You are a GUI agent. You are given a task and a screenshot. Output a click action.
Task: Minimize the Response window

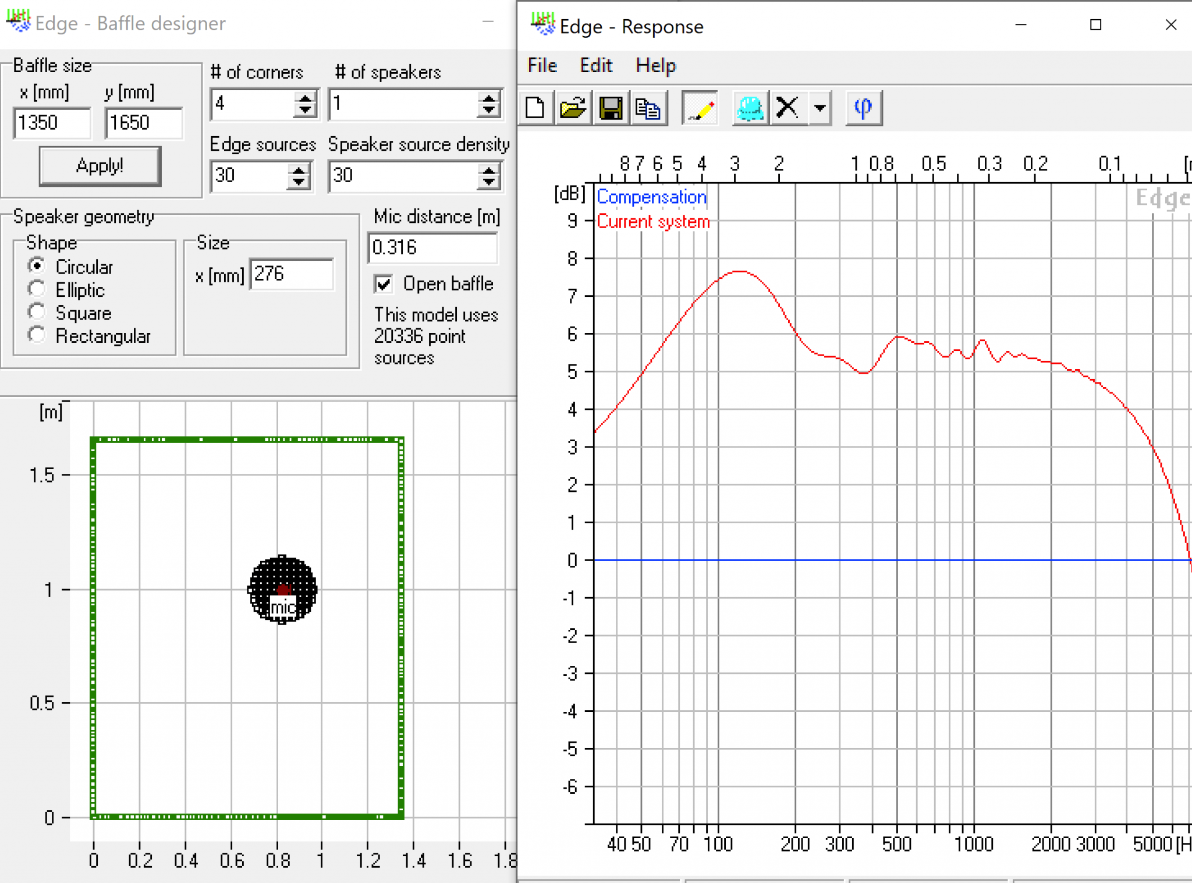(x=1021, y=24)
